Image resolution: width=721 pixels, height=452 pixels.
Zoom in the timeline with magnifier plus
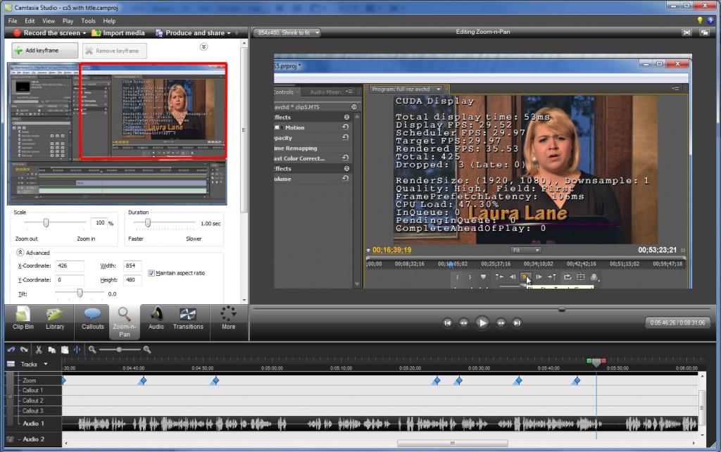click(147, 349)
